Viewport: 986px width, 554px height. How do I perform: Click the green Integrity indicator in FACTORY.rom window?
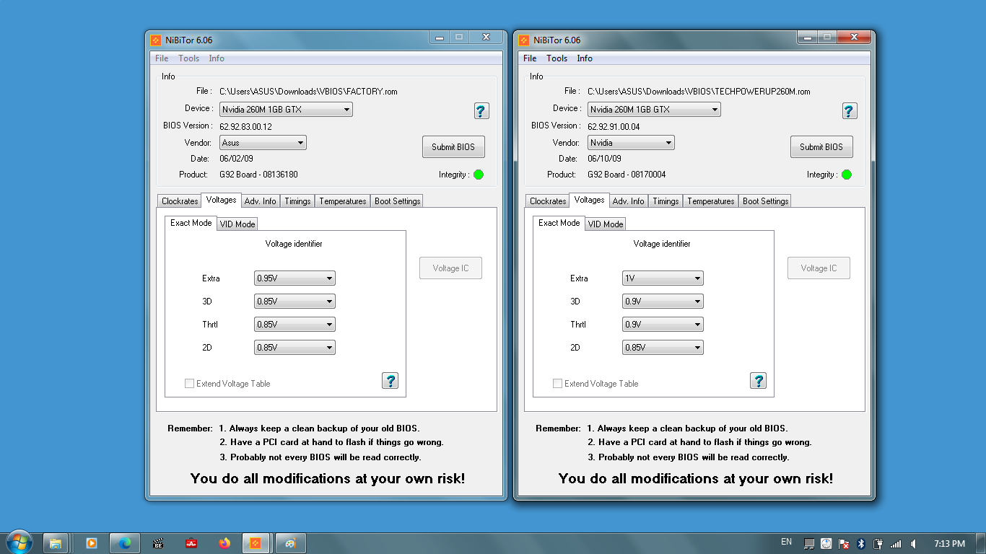(479, 175)
